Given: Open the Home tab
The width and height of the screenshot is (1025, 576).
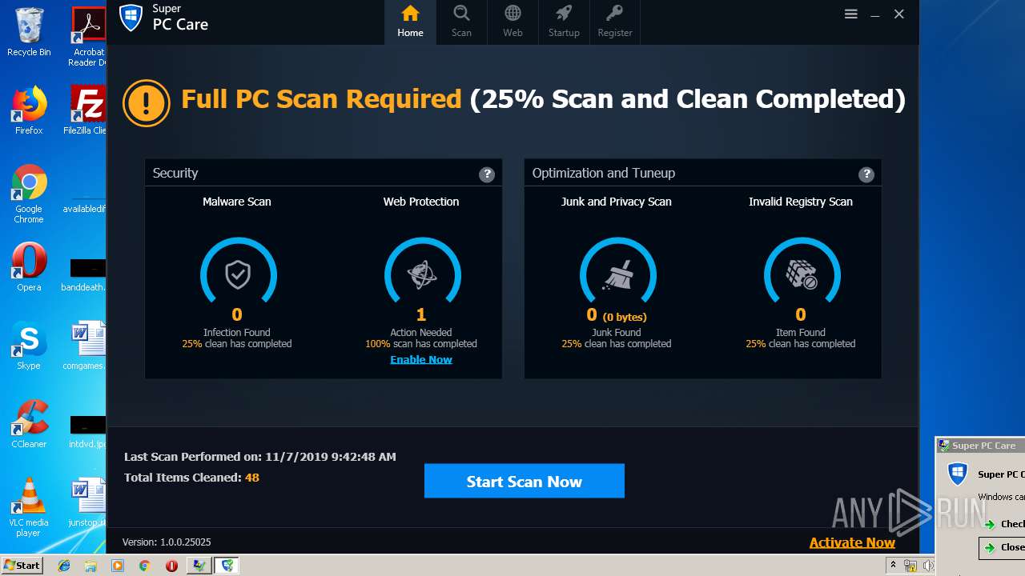Looking at the screenshot, I should 410,22.
